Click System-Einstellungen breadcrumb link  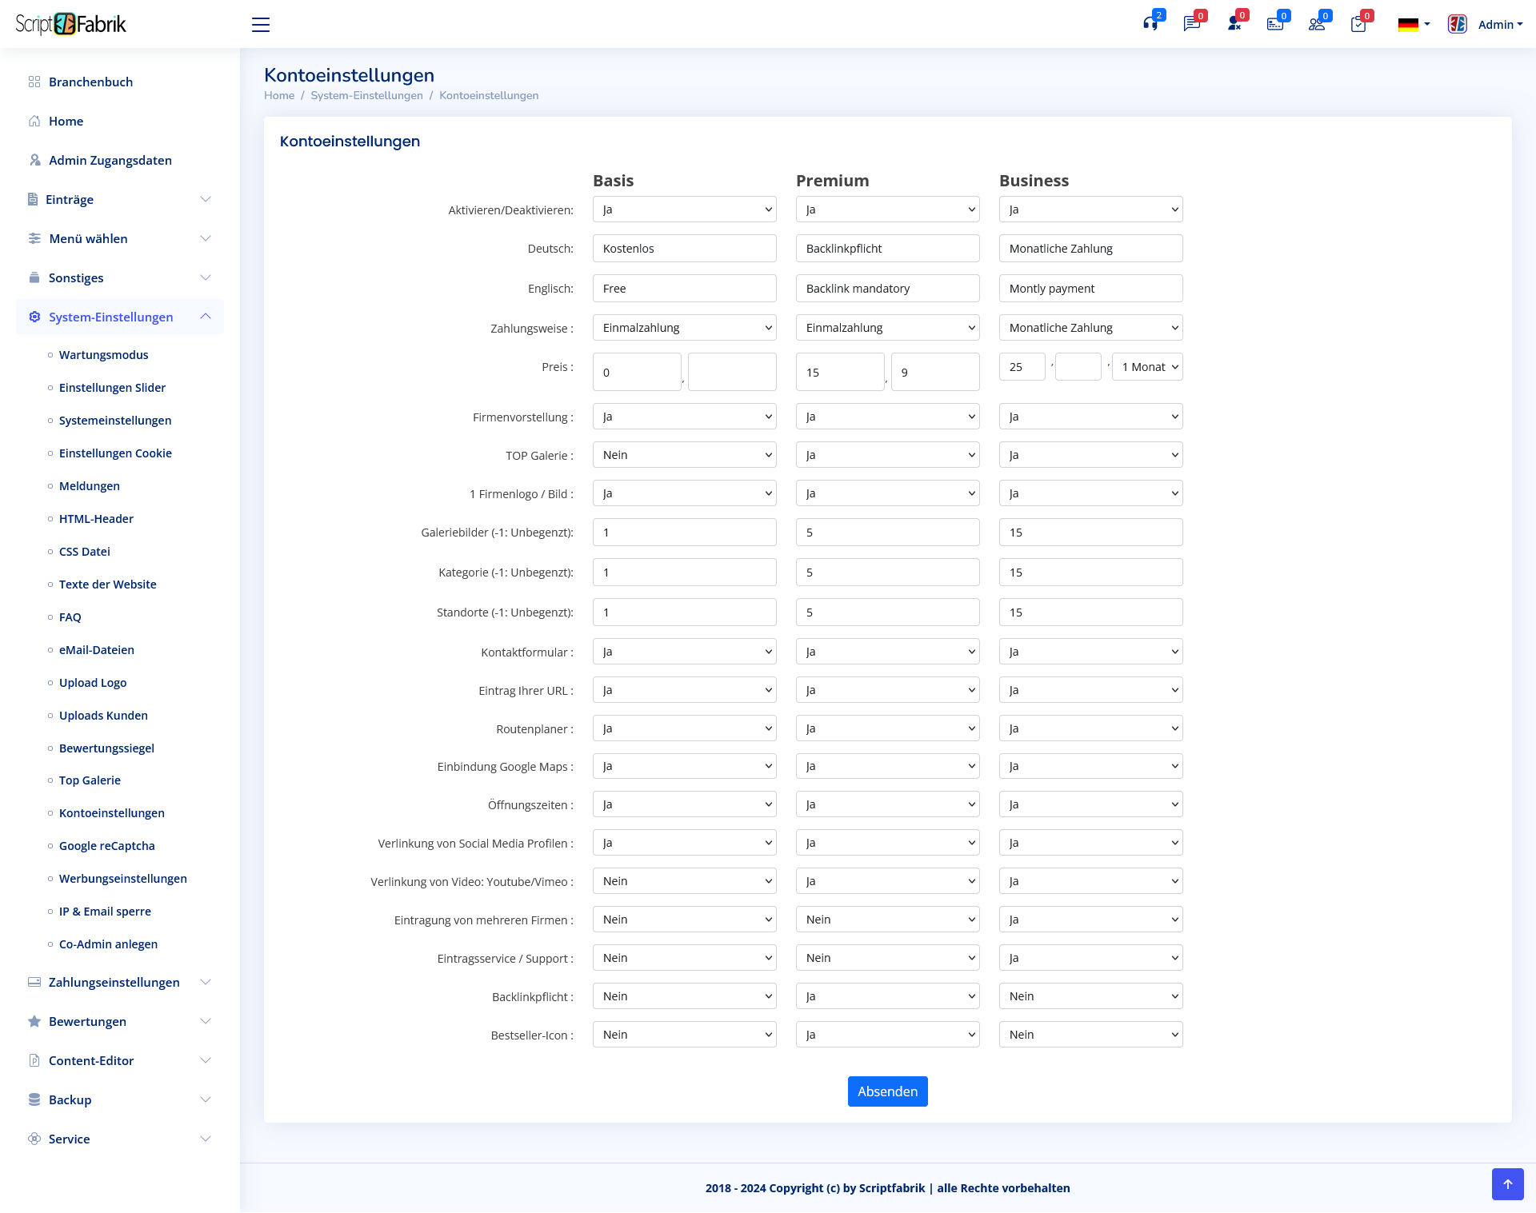[x=366, y=95]
